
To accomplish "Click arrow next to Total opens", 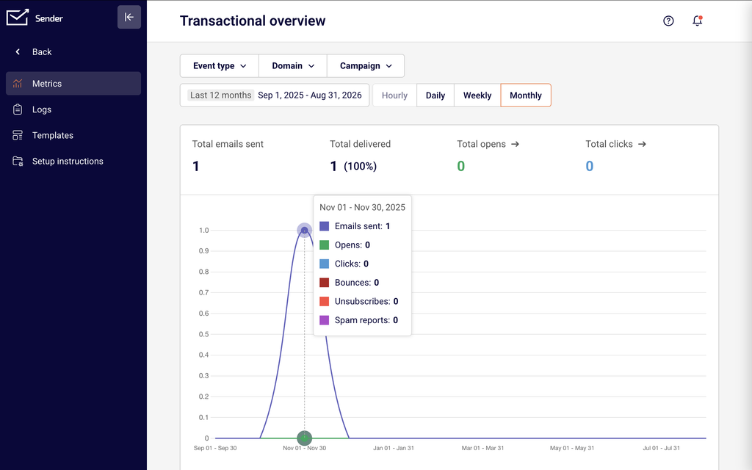I will click(x=515, y=144).
